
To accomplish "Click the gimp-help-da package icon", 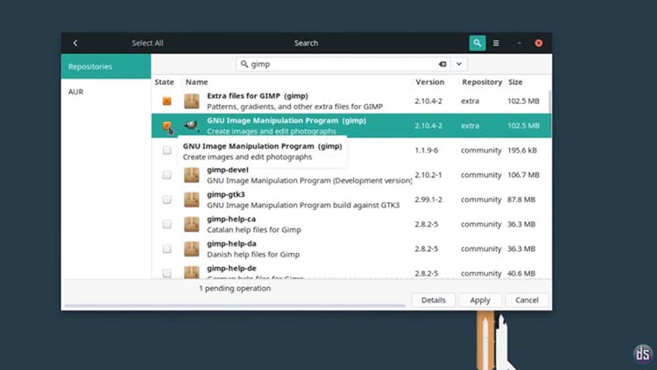I will click(192, 249).
